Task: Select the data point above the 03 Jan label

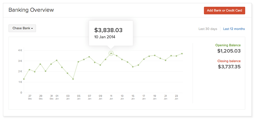Action: pos(68,73)
